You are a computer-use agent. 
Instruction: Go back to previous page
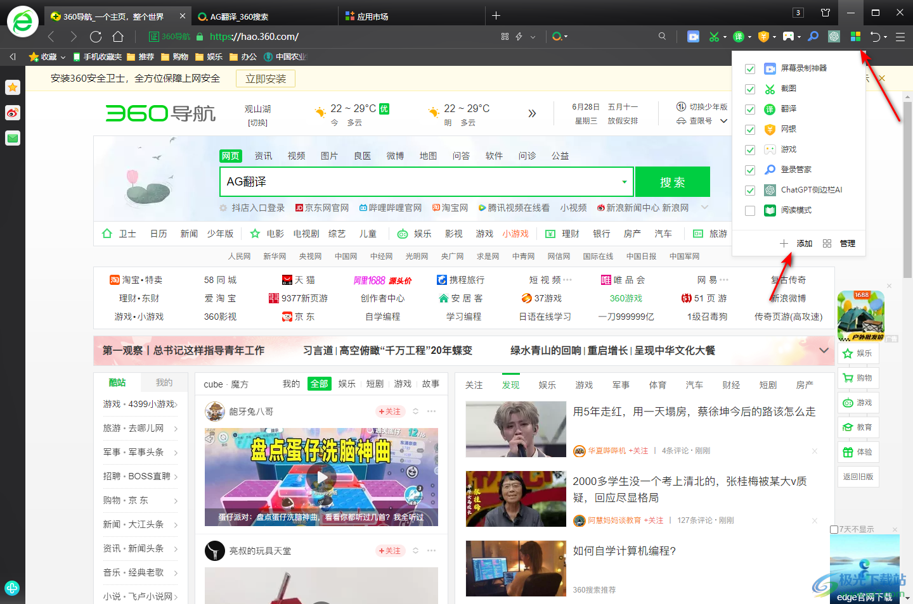pyautogui.click(x=51, y=37)
